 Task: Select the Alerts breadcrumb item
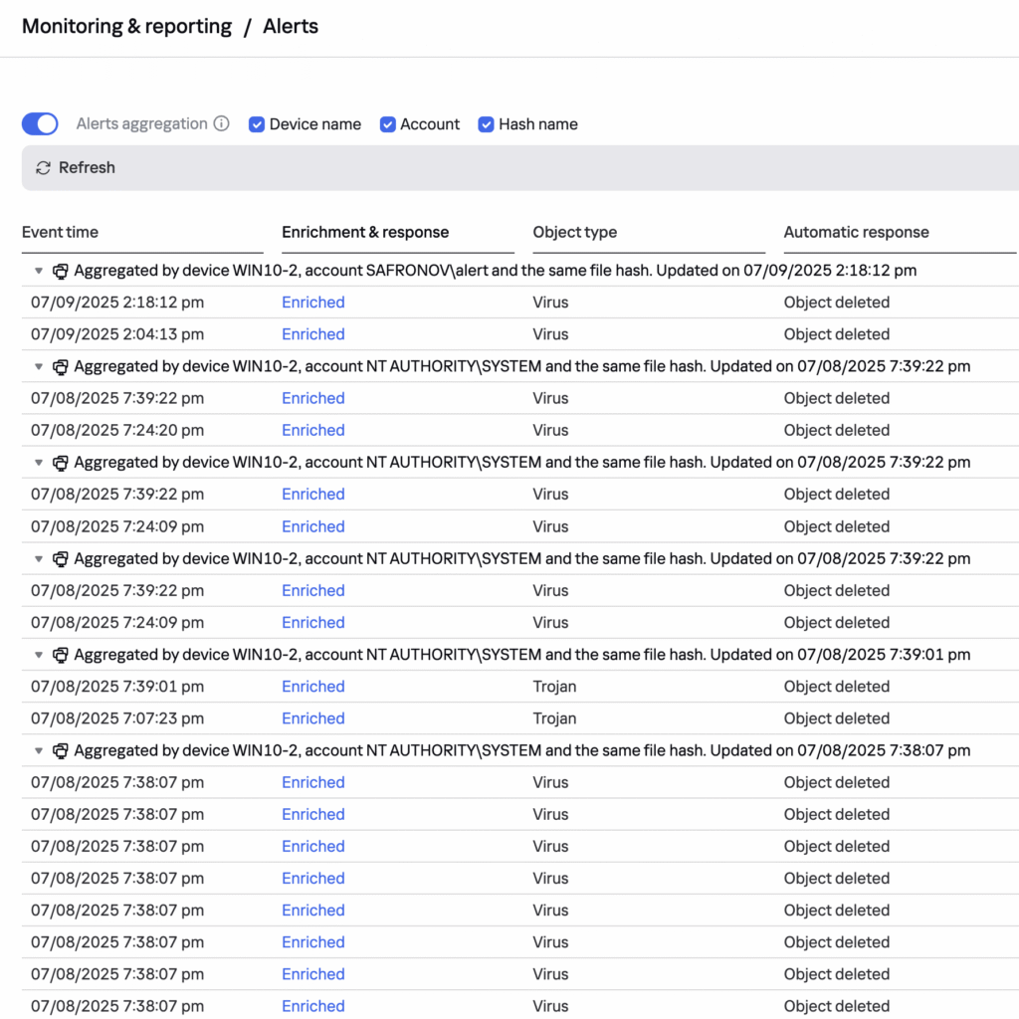tap(291, 27)
